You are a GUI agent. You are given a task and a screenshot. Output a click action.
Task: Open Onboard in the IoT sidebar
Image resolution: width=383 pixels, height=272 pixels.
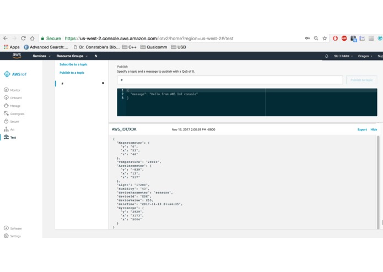pyautogui.click(x=13, y=98)
